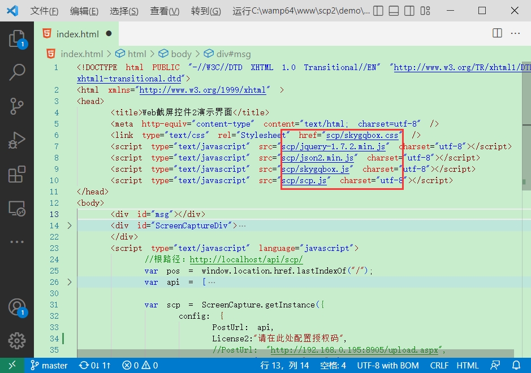Open the Explorer view in activity bar
Viewport: 531px width, 373px height.
[17, 38]
